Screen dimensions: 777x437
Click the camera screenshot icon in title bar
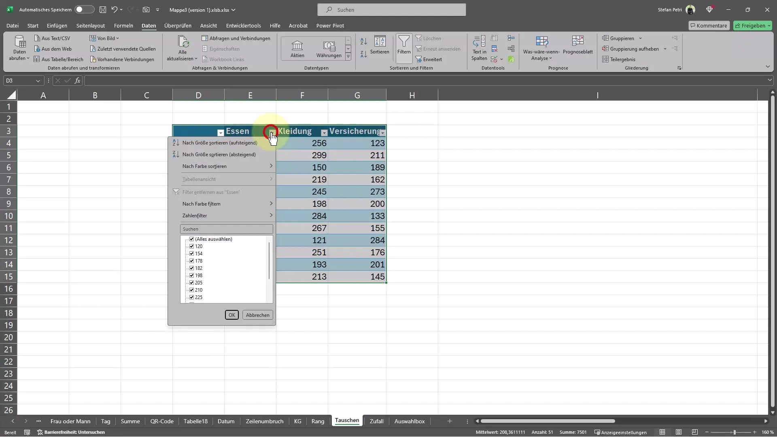coord(146,9)
